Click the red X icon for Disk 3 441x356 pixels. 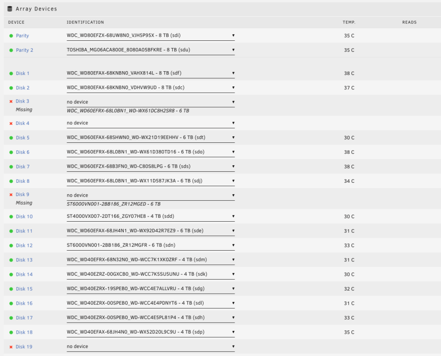[11, 102]
